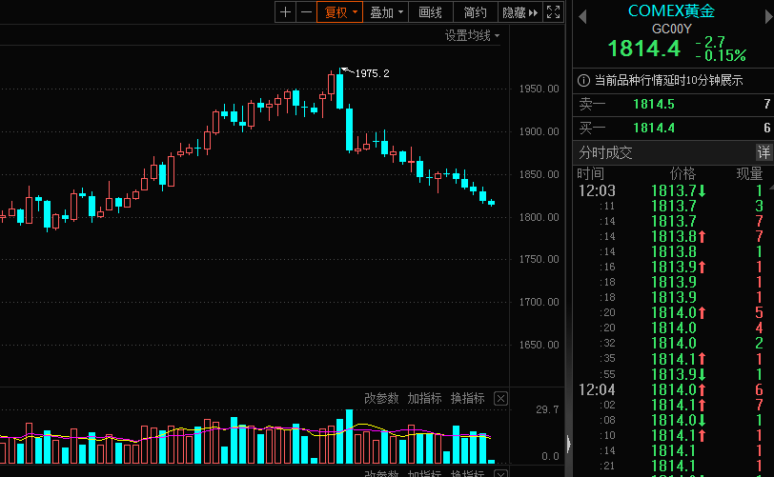Click the info icon beside delay notice
The height and width of the screenshot is (477, 774).
point(583,81)
